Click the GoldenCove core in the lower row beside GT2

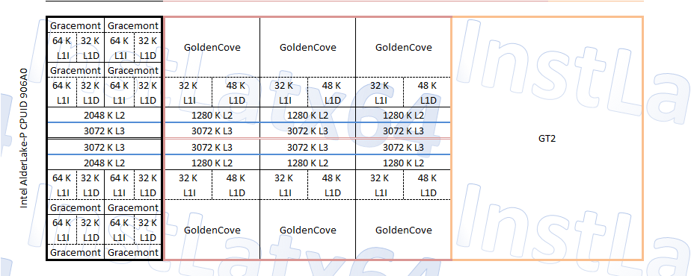pos(404,230)
